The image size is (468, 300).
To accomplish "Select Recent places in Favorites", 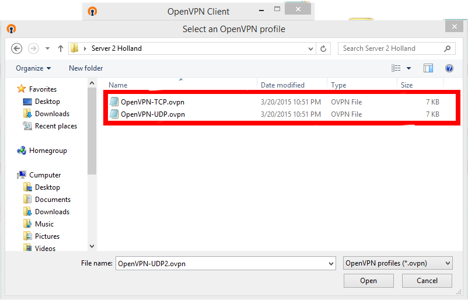I will point(55,126).
